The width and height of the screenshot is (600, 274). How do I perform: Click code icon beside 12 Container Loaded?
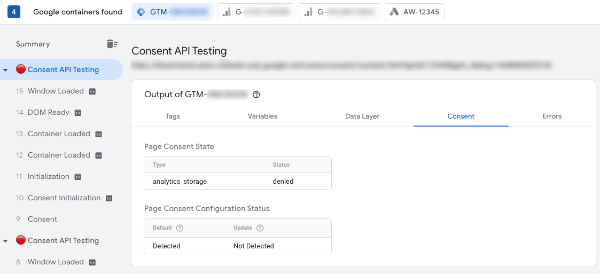click(98, 156)
